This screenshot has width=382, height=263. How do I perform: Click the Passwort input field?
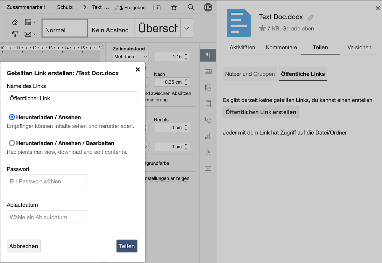47,181
